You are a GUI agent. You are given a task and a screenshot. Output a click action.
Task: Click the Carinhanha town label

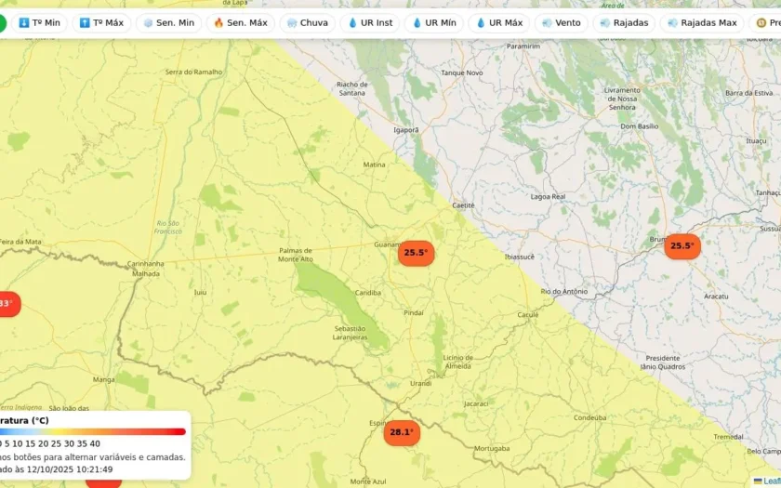(x=145, y=263)
